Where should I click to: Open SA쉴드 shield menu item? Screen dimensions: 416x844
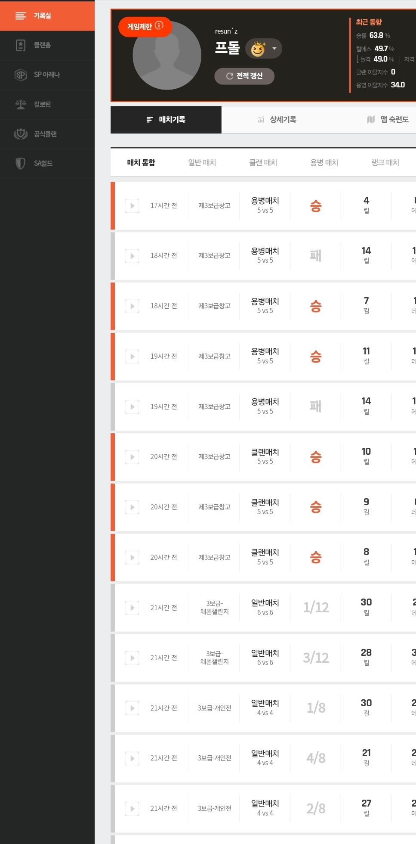[21, 163]
